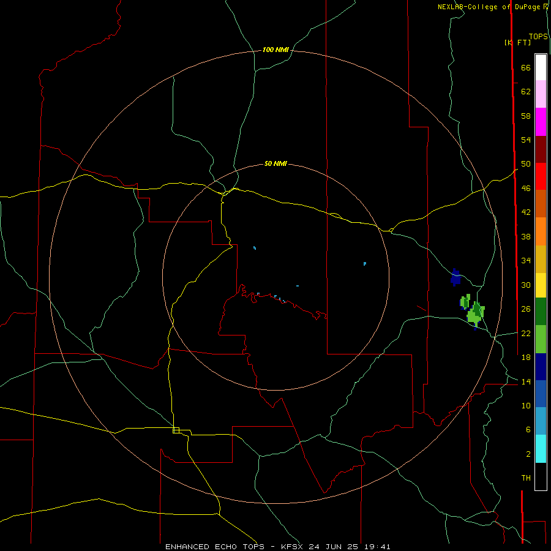Click the 50 legend value
The image size is (551, 551).
coord(526,163)
